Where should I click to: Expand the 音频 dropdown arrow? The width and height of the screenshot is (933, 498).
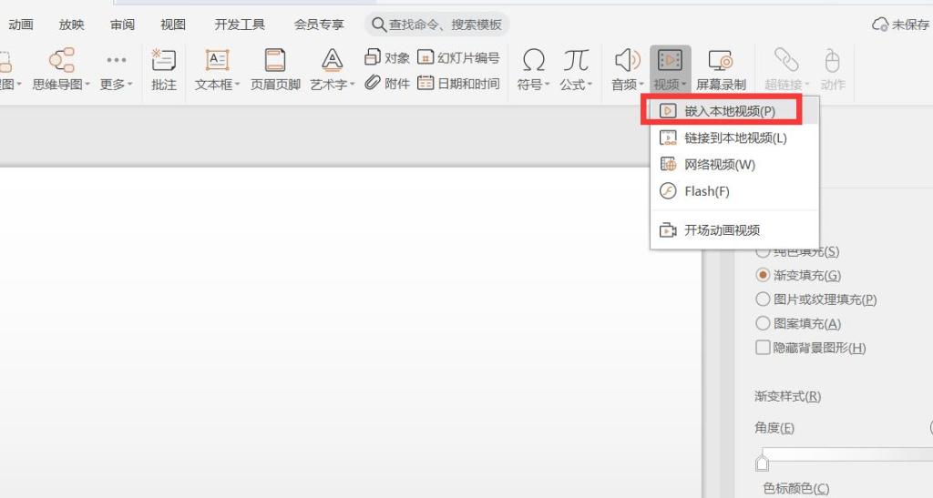pos(641,85)
